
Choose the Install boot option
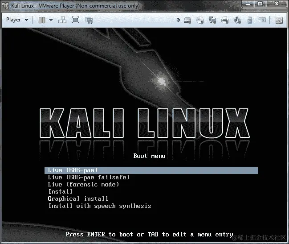click(x=60, y=191)
